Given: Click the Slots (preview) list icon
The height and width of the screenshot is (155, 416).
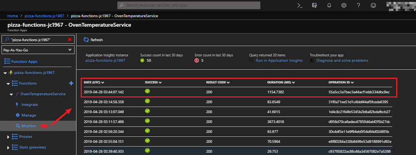Looking at the screenshot, I should pos(15,147).
